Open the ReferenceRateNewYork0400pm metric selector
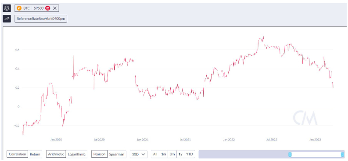348x161 pixels. [41, 18]
